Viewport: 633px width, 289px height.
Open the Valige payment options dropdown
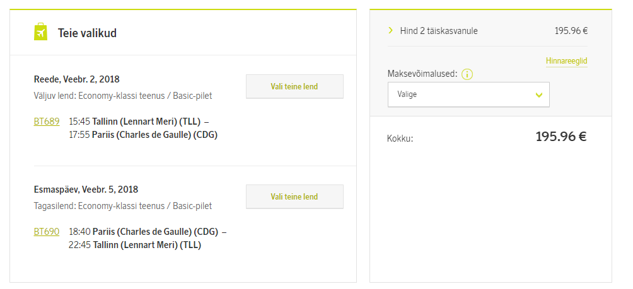[468, 94]
